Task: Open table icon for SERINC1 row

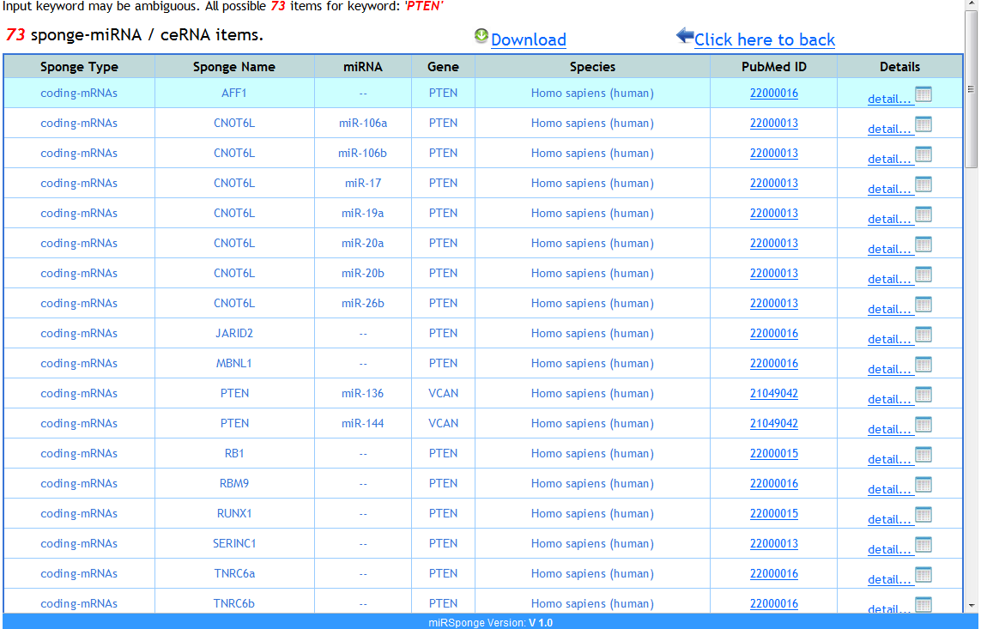Action: pos(923,545)
